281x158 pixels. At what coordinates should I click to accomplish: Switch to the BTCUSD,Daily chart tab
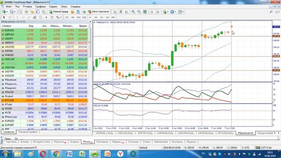click(226, 133)
